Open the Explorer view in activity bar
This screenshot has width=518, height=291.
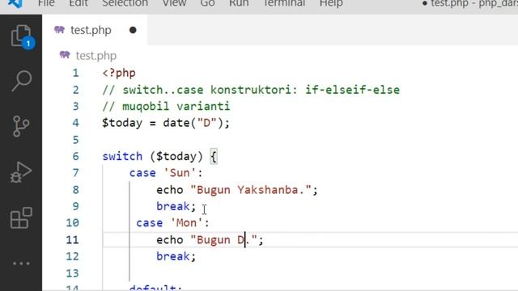pyautogui.click(x=22, y=36)
